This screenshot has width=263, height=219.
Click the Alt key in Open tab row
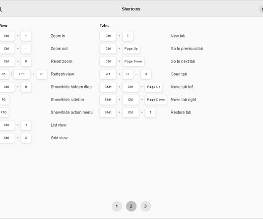click(x=108, y=74)
